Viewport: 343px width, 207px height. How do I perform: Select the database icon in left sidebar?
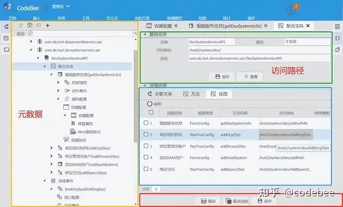click(6, 39)
